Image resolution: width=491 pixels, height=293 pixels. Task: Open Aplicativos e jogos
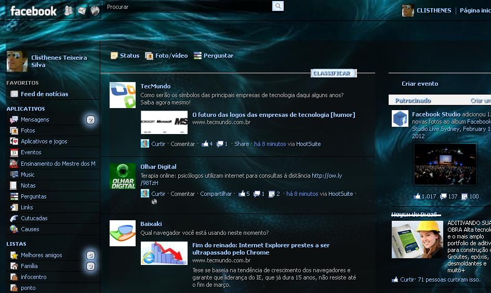click(44, 141)
